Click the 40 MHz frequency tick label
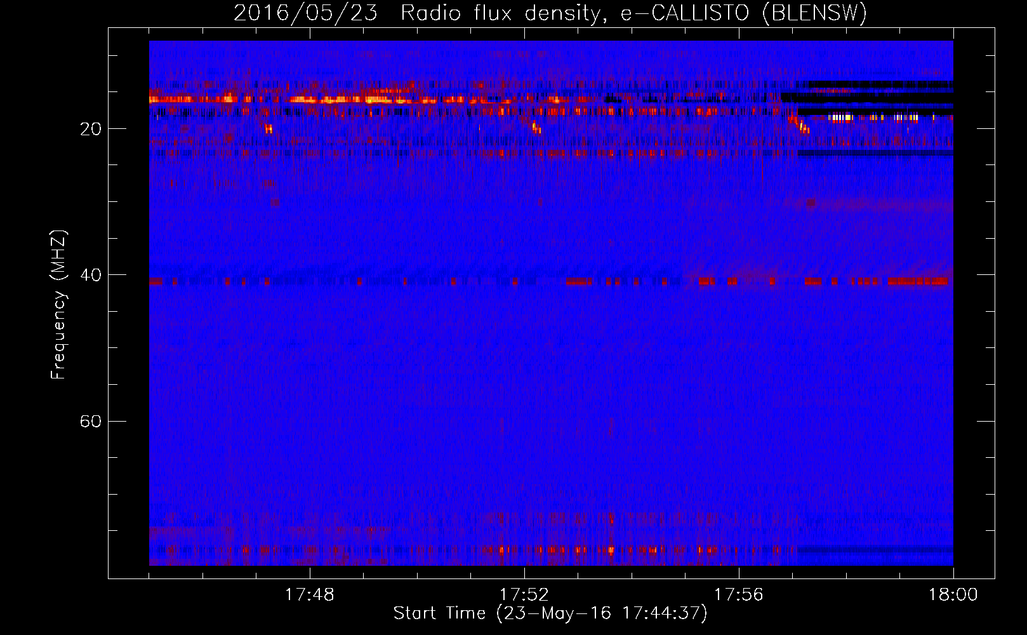The height and width of the screenshot is (635, 1027). pos(90,275)
